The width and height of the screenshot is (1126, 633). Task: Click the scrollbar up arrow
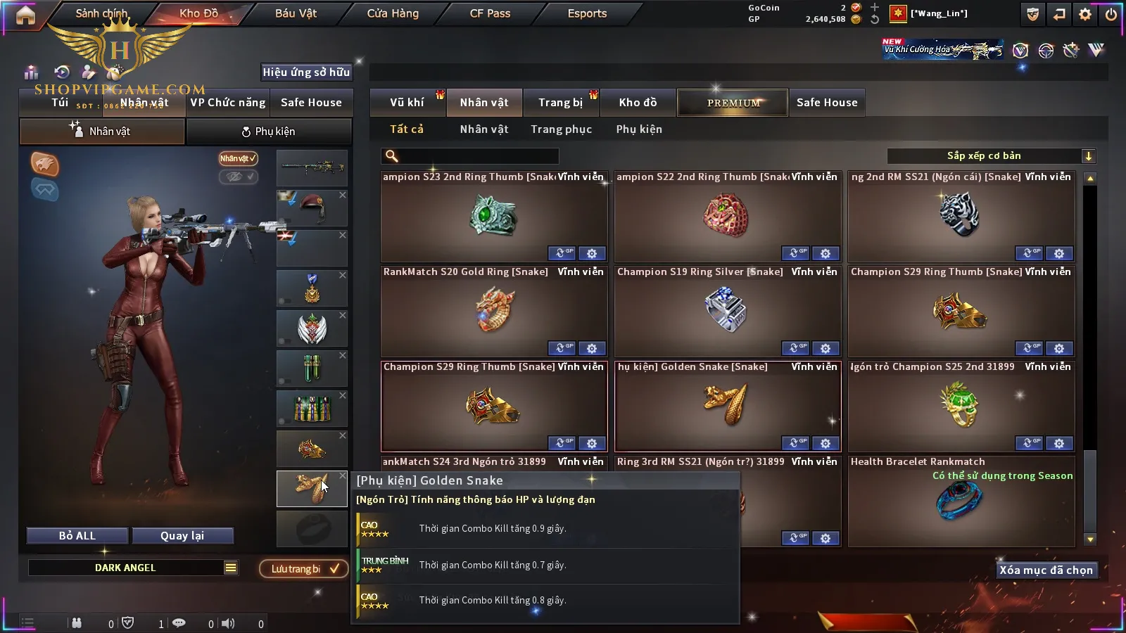pyautogui.click(x=1090, y=179)
